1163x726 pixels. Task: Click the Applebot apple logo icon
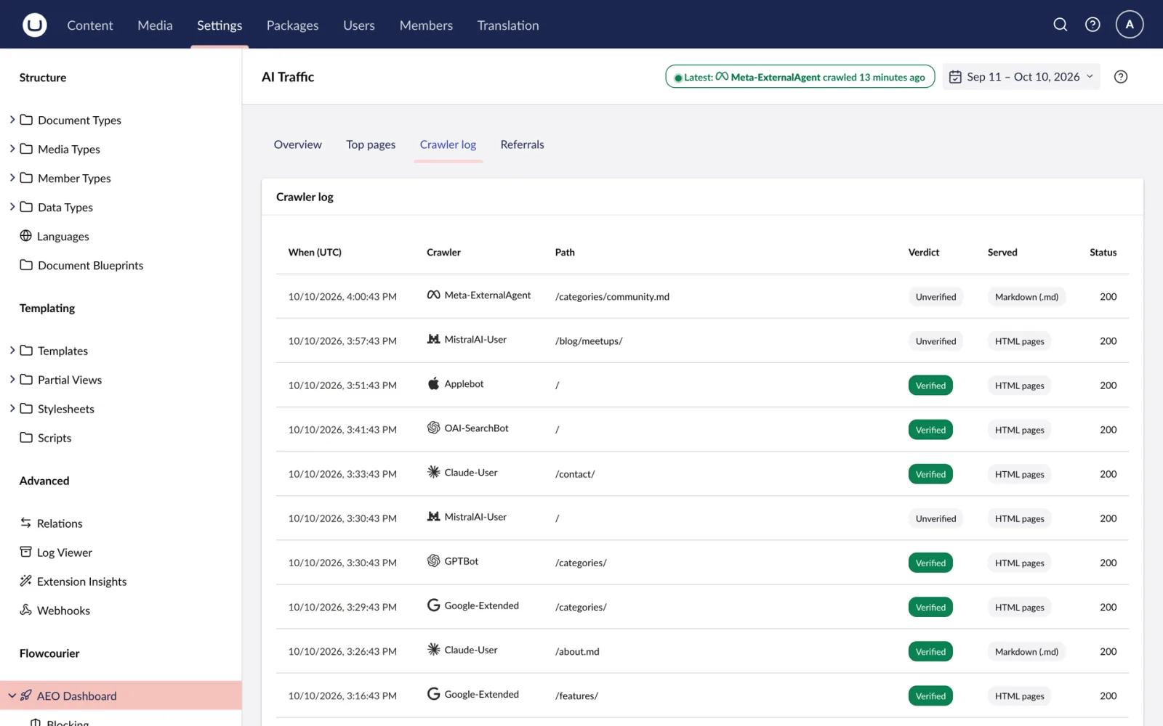[x=433, y=383]
